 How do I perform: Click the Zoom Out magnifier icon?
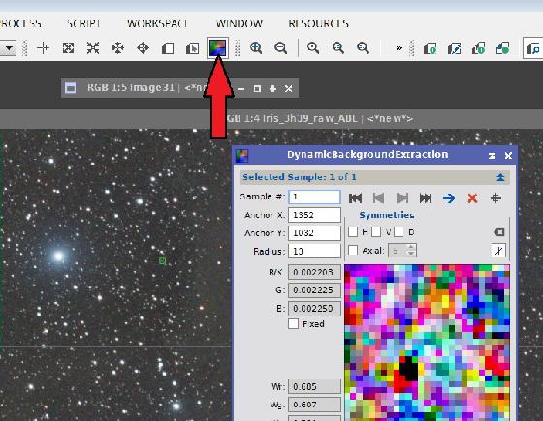280,47
